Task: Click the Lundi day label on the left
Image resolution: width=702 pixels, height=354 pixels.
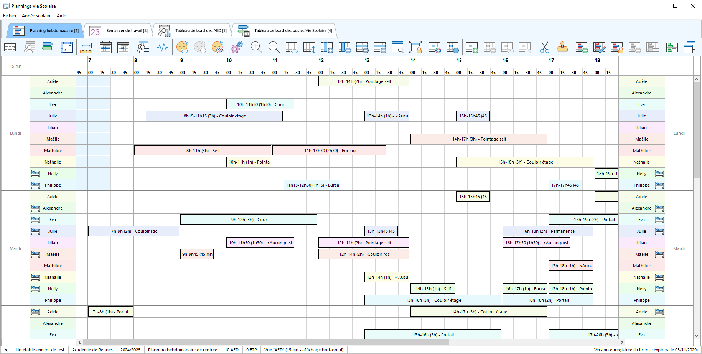Action: (15, 133)
